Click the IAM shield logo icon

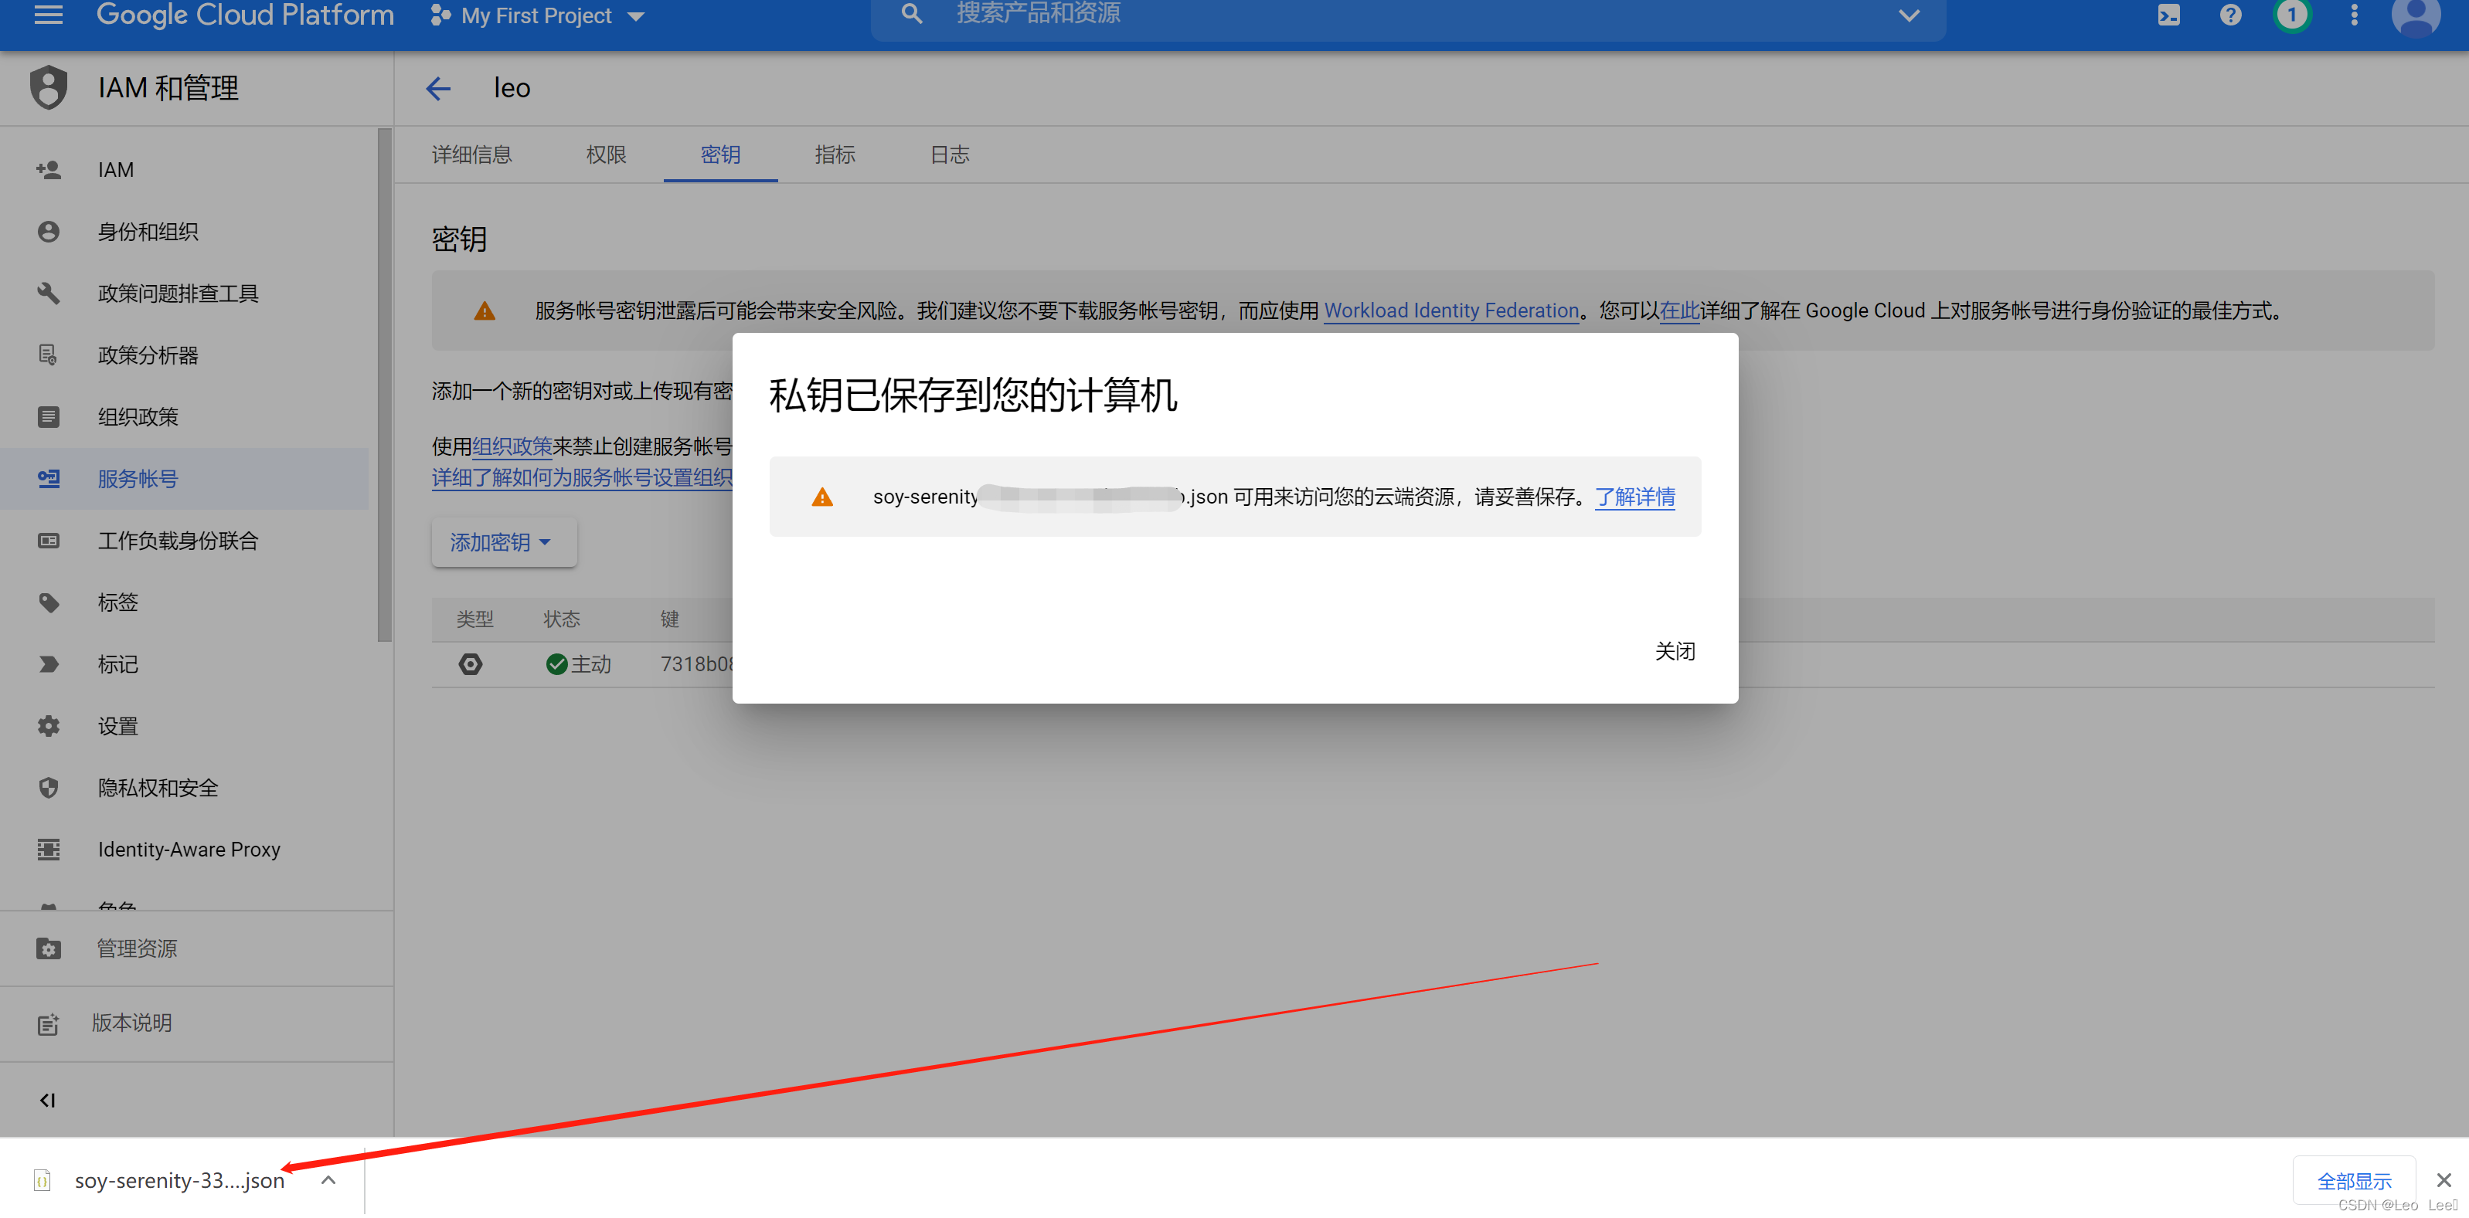click(48, 88)
